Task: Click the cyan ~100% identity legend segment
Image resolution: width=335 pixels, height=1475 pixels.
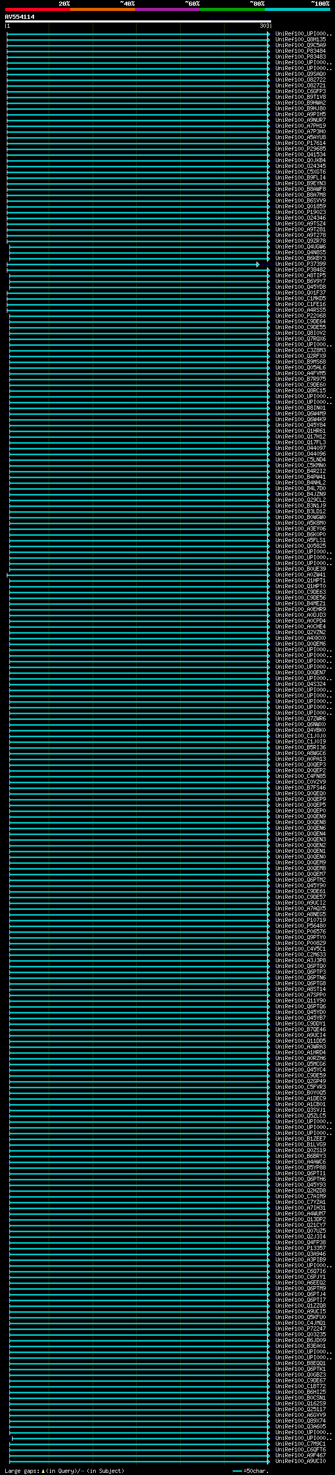Action: pyautogui.click(x=297, y=9)
